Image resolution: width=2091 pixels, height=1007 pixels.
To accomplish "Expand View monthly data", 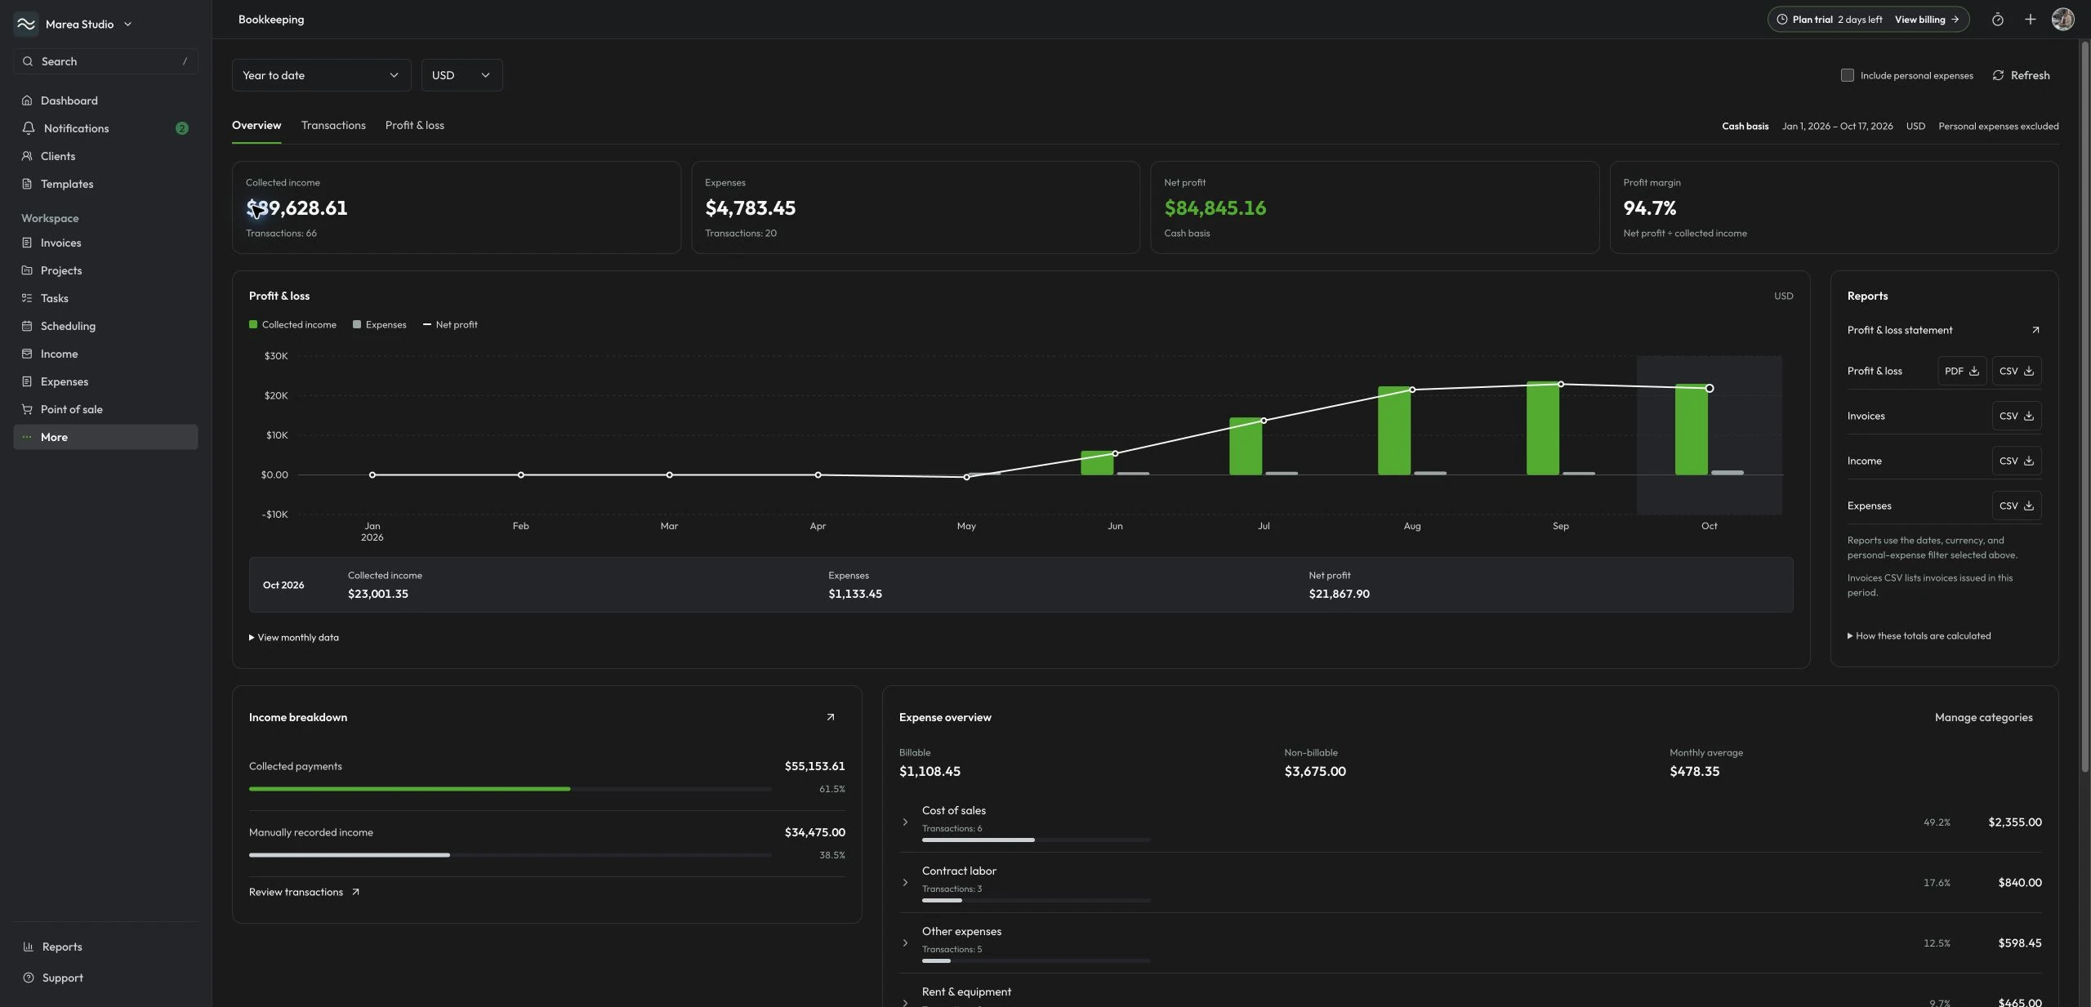I will 294,637.
